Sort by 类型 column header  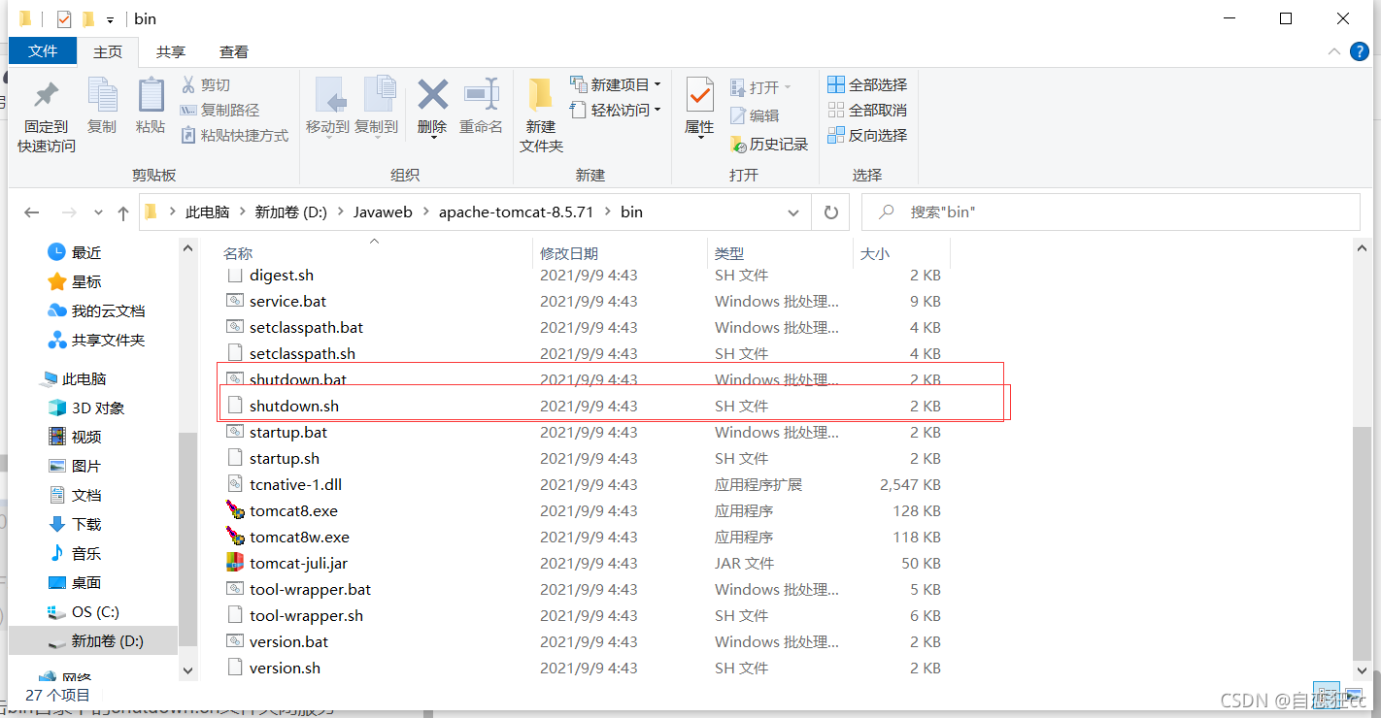click(x=780, y=253)
